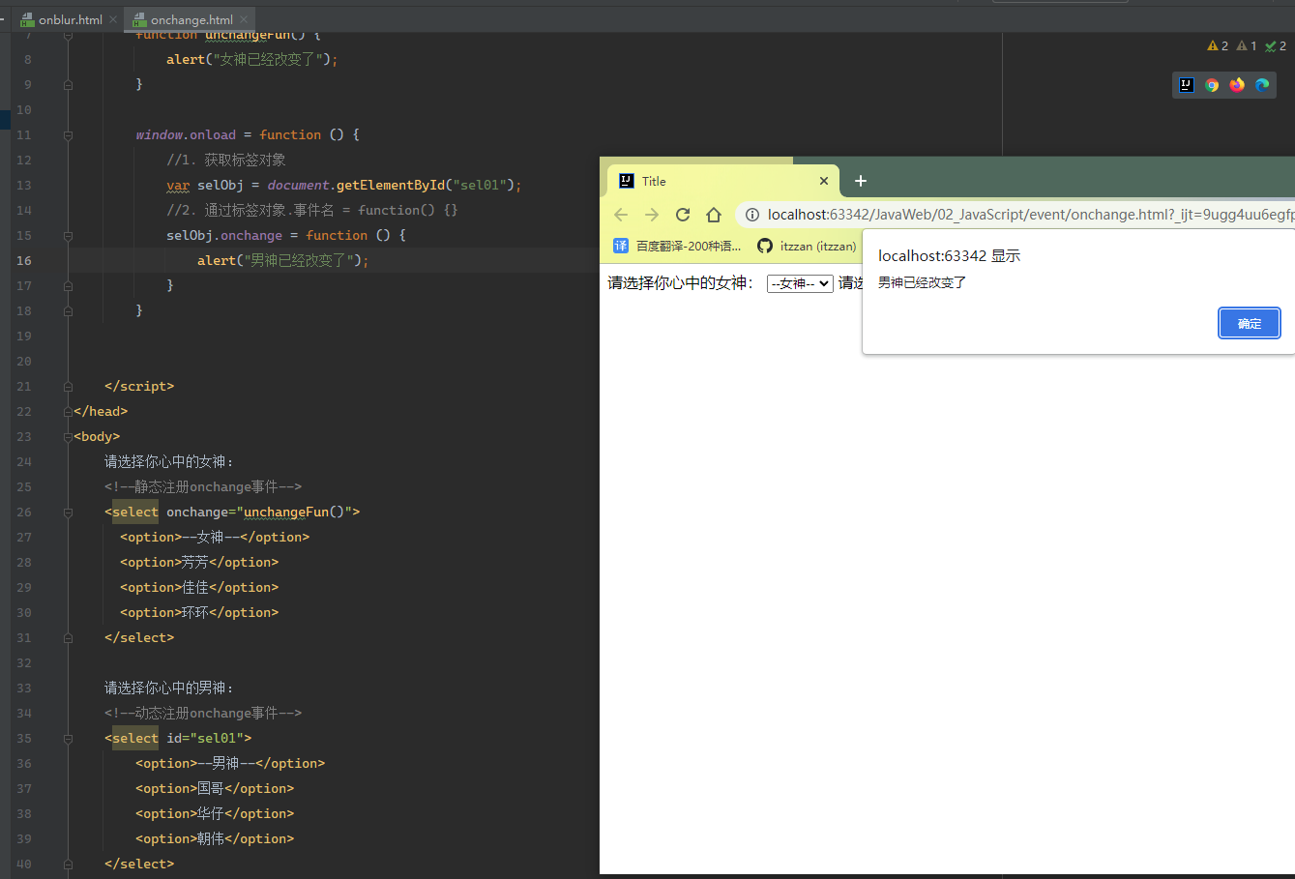
Task: Fold selObj.onchange function at line 15
Action: (x=68, y=236)
